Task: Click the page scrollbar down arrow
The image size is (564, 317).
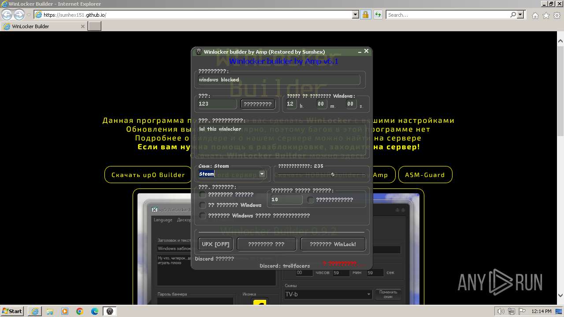Action: pyautogui.click(x=560, y=295)
